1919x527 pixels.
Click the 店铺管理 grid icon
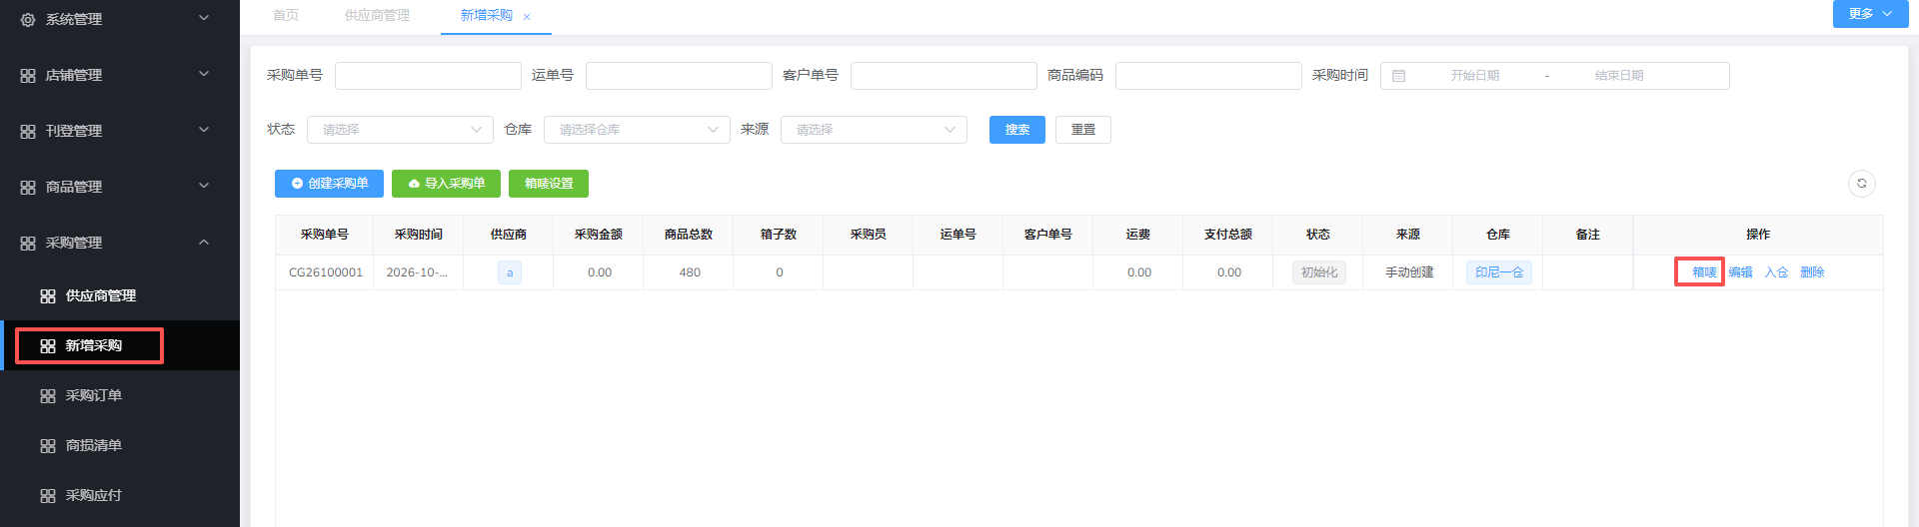click(x=28, y=75)
